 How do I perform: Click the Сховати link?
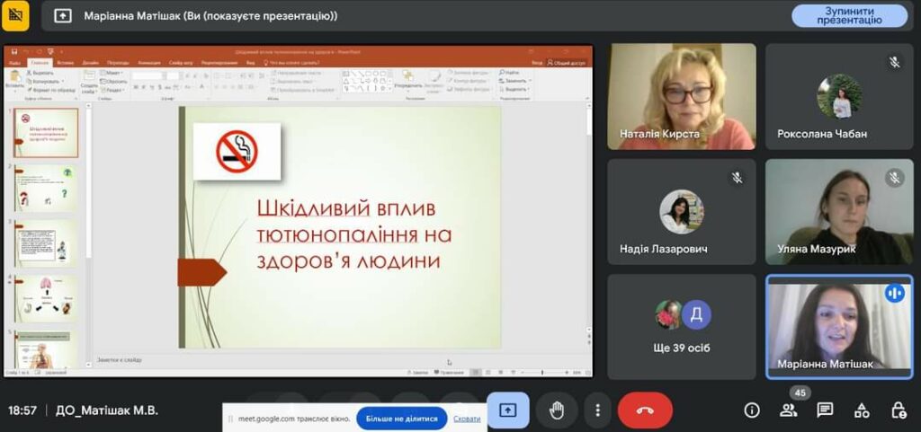point(467,419)
